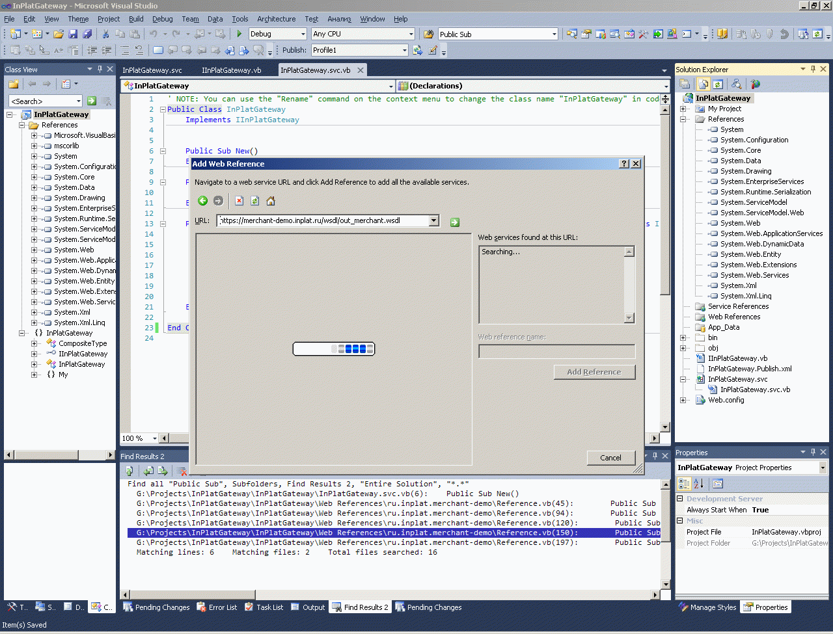Collapse the Development Server section in Properties

click(x=680, y=499)
